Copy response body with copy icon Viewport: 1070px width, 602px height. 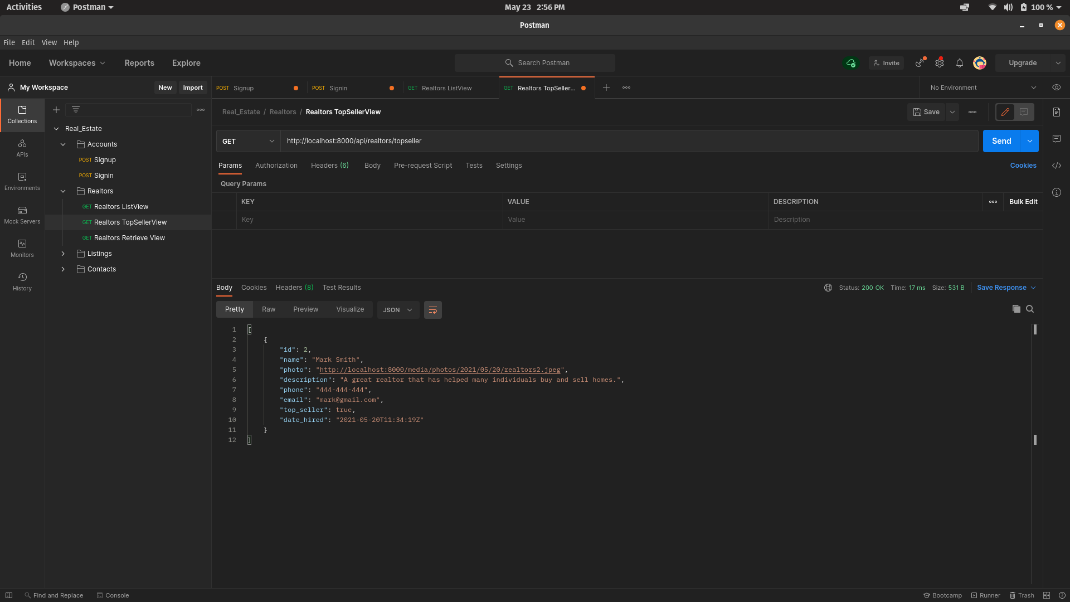(x=1016, y=309)
